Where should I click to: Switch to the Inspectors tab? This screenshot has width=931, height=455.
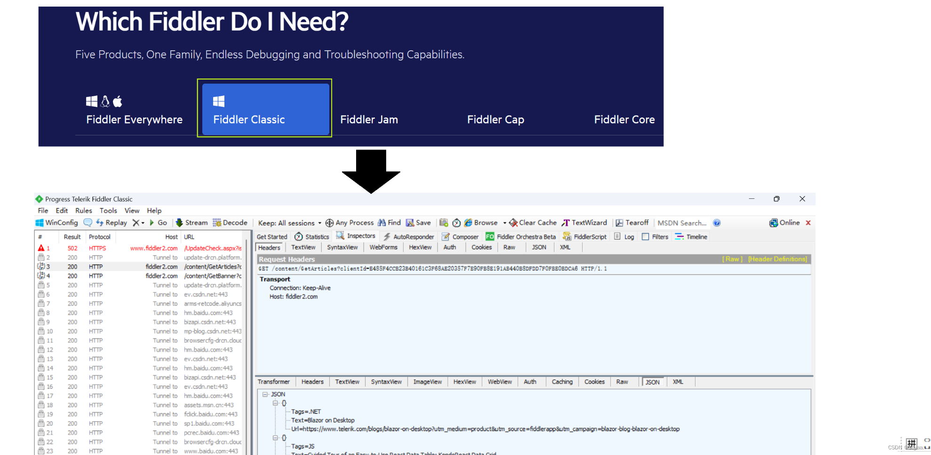coord(356,236)
